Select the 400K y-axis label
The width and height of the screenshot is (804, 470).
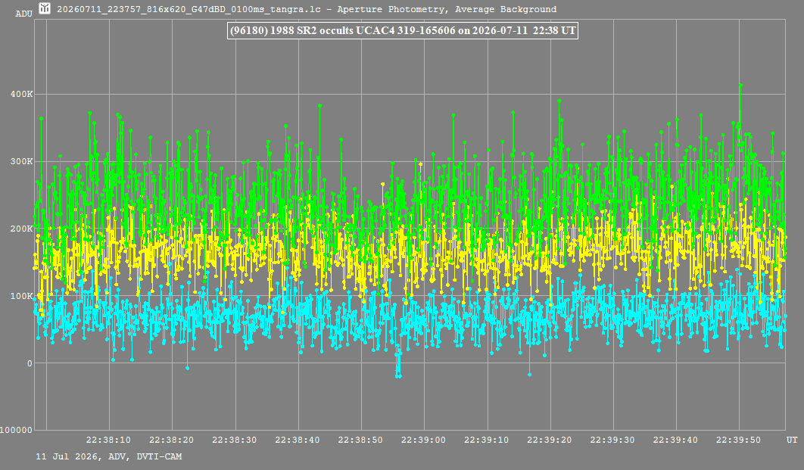point(21,95)
